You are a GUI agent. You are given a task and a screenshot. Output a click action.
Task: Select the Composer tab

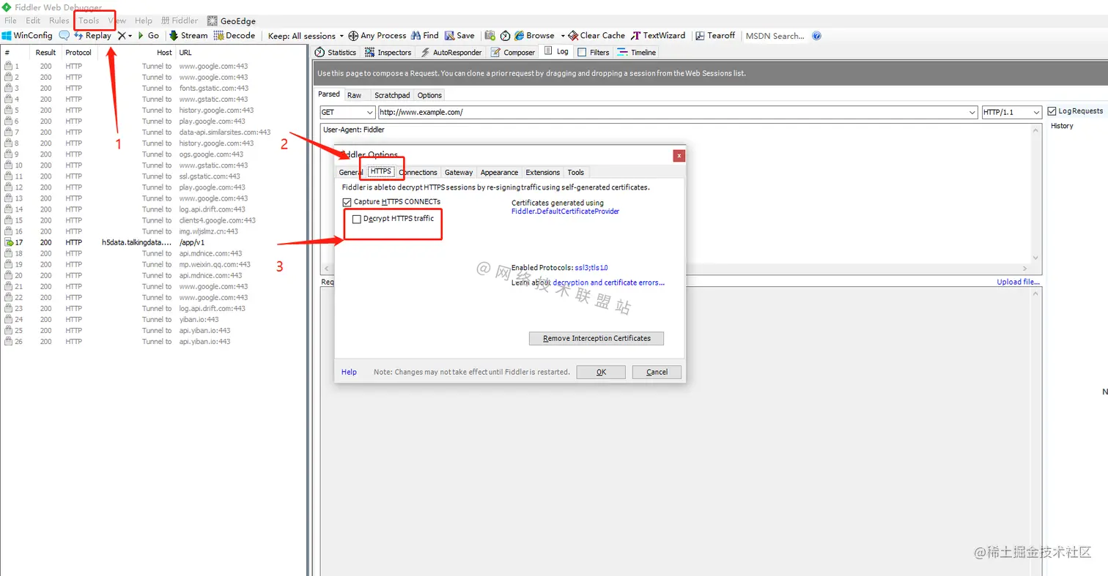[x=513, y=52]
